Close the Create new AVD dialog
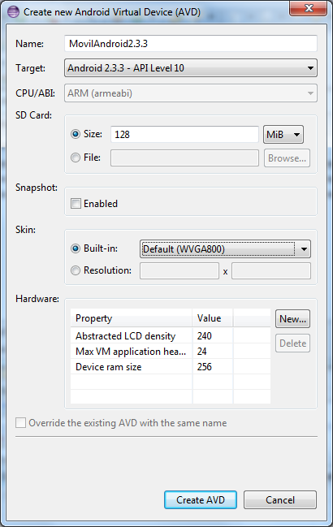This screenshot has width=333, height=527. (x=308, y=8)
